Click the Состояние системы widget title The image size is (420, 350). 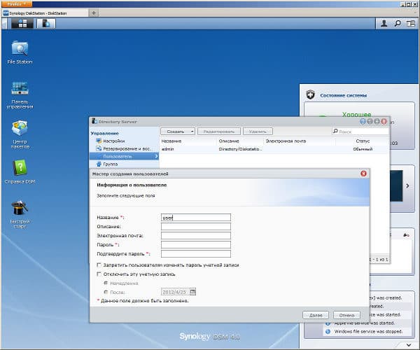pos(344,95)
